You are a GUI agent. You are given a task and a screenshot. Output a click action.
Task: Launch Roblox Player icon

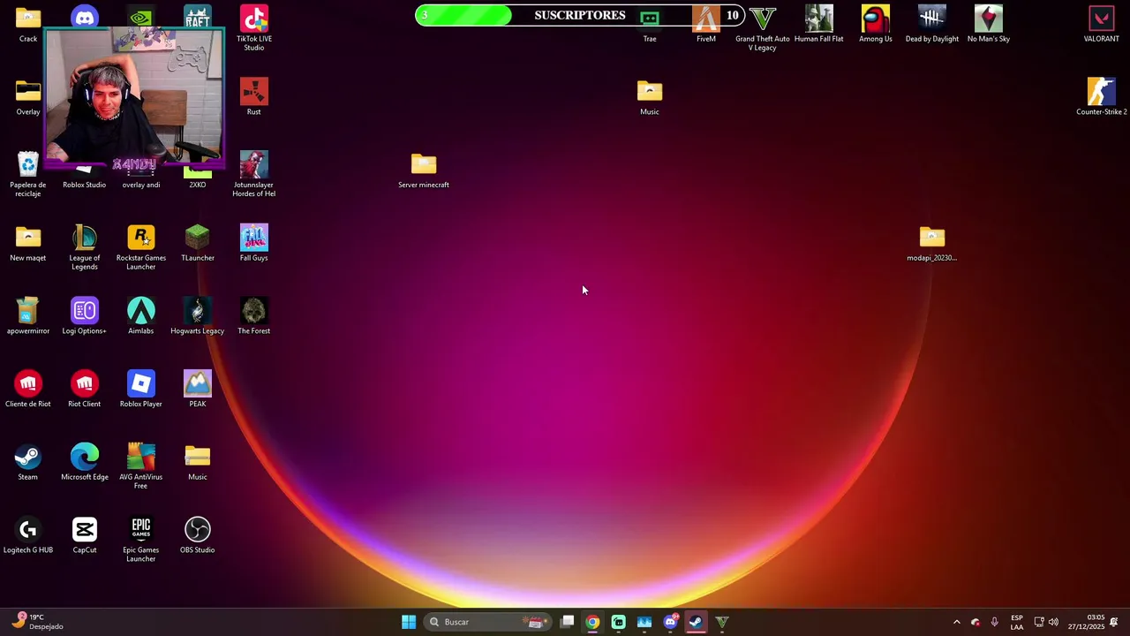click(x=141, y=390)
